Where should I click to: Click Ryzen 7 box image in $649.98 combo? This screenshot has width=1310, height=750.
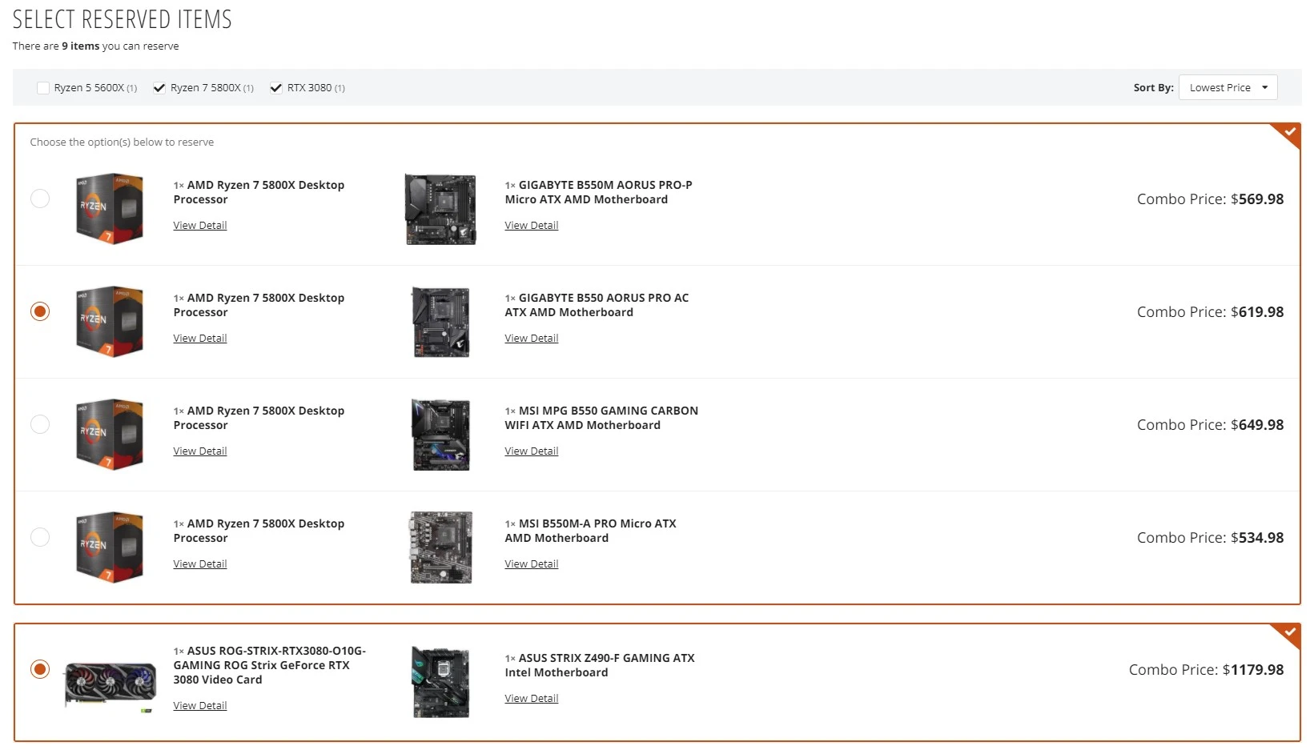pos(110,434)
